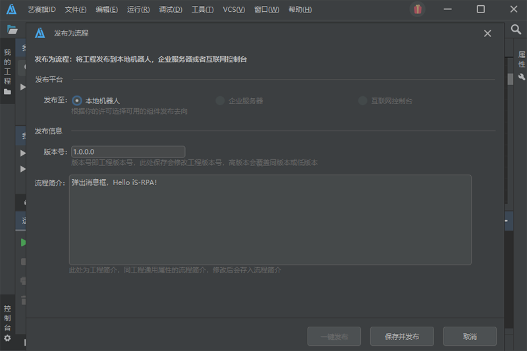Open the 帮助(H) menu
The image size is (527, 351).
300,9
